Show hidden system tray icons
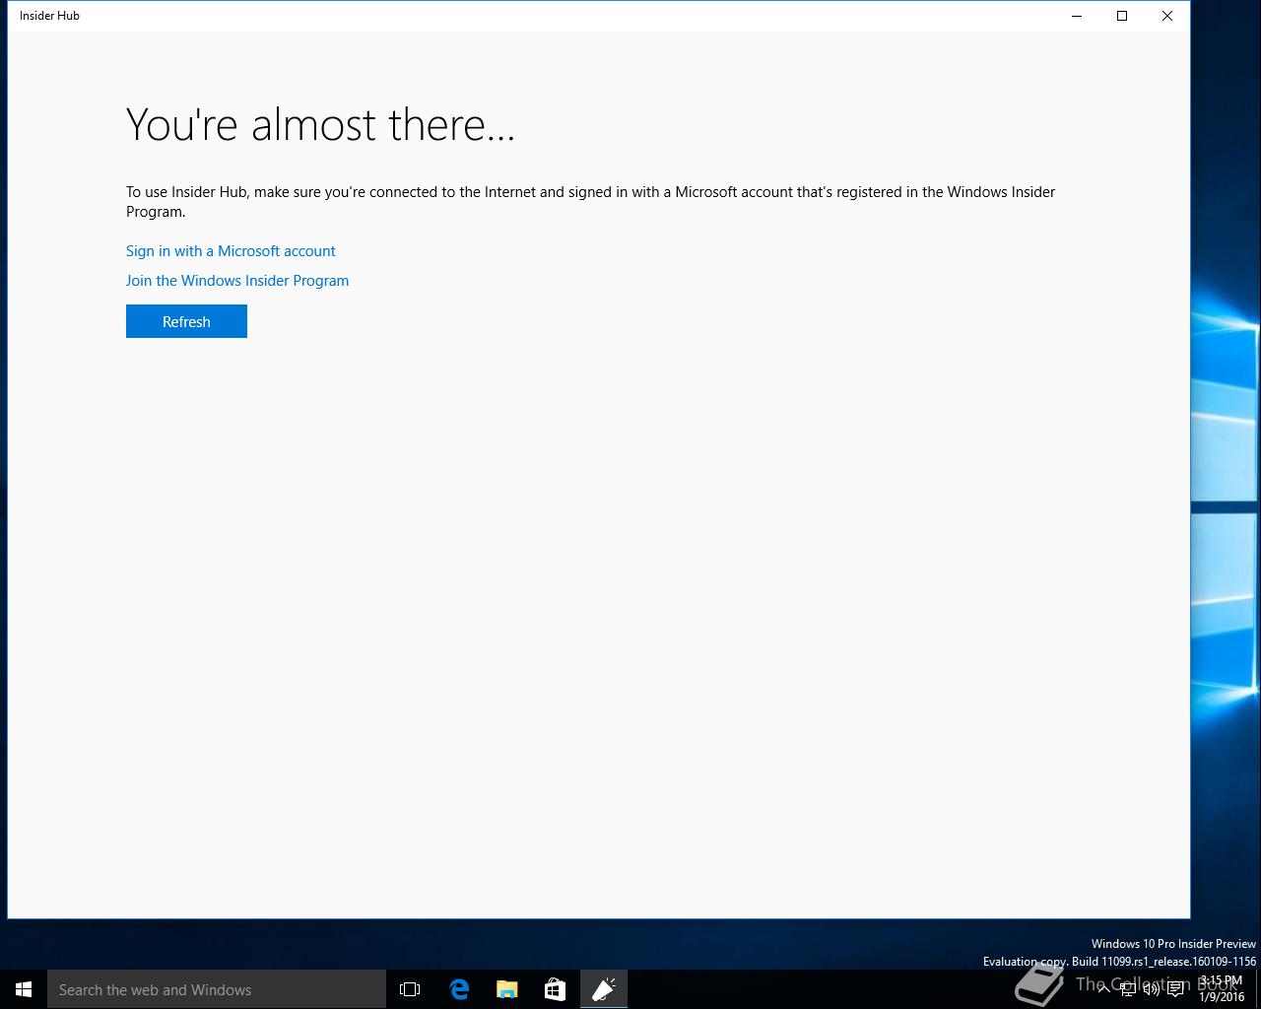The height and width of the screenshot is (1009, 1261). click(x=1103, y=989)
